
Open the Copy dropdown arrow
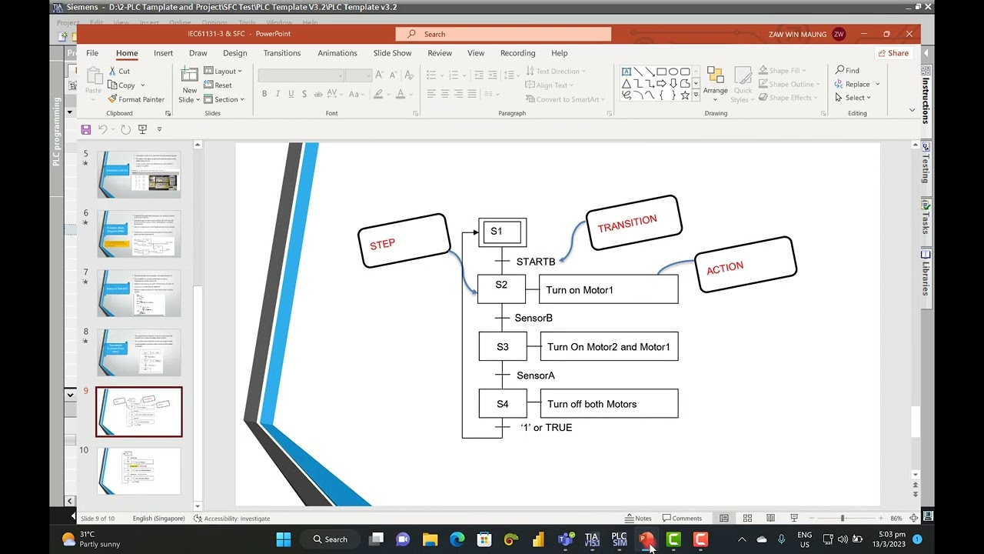143,85
